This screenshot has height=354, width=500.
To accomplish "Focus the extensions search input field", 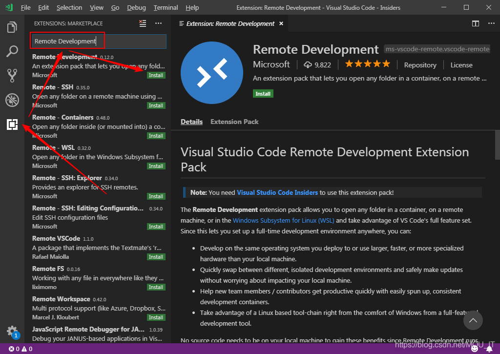I will [99, 41].
